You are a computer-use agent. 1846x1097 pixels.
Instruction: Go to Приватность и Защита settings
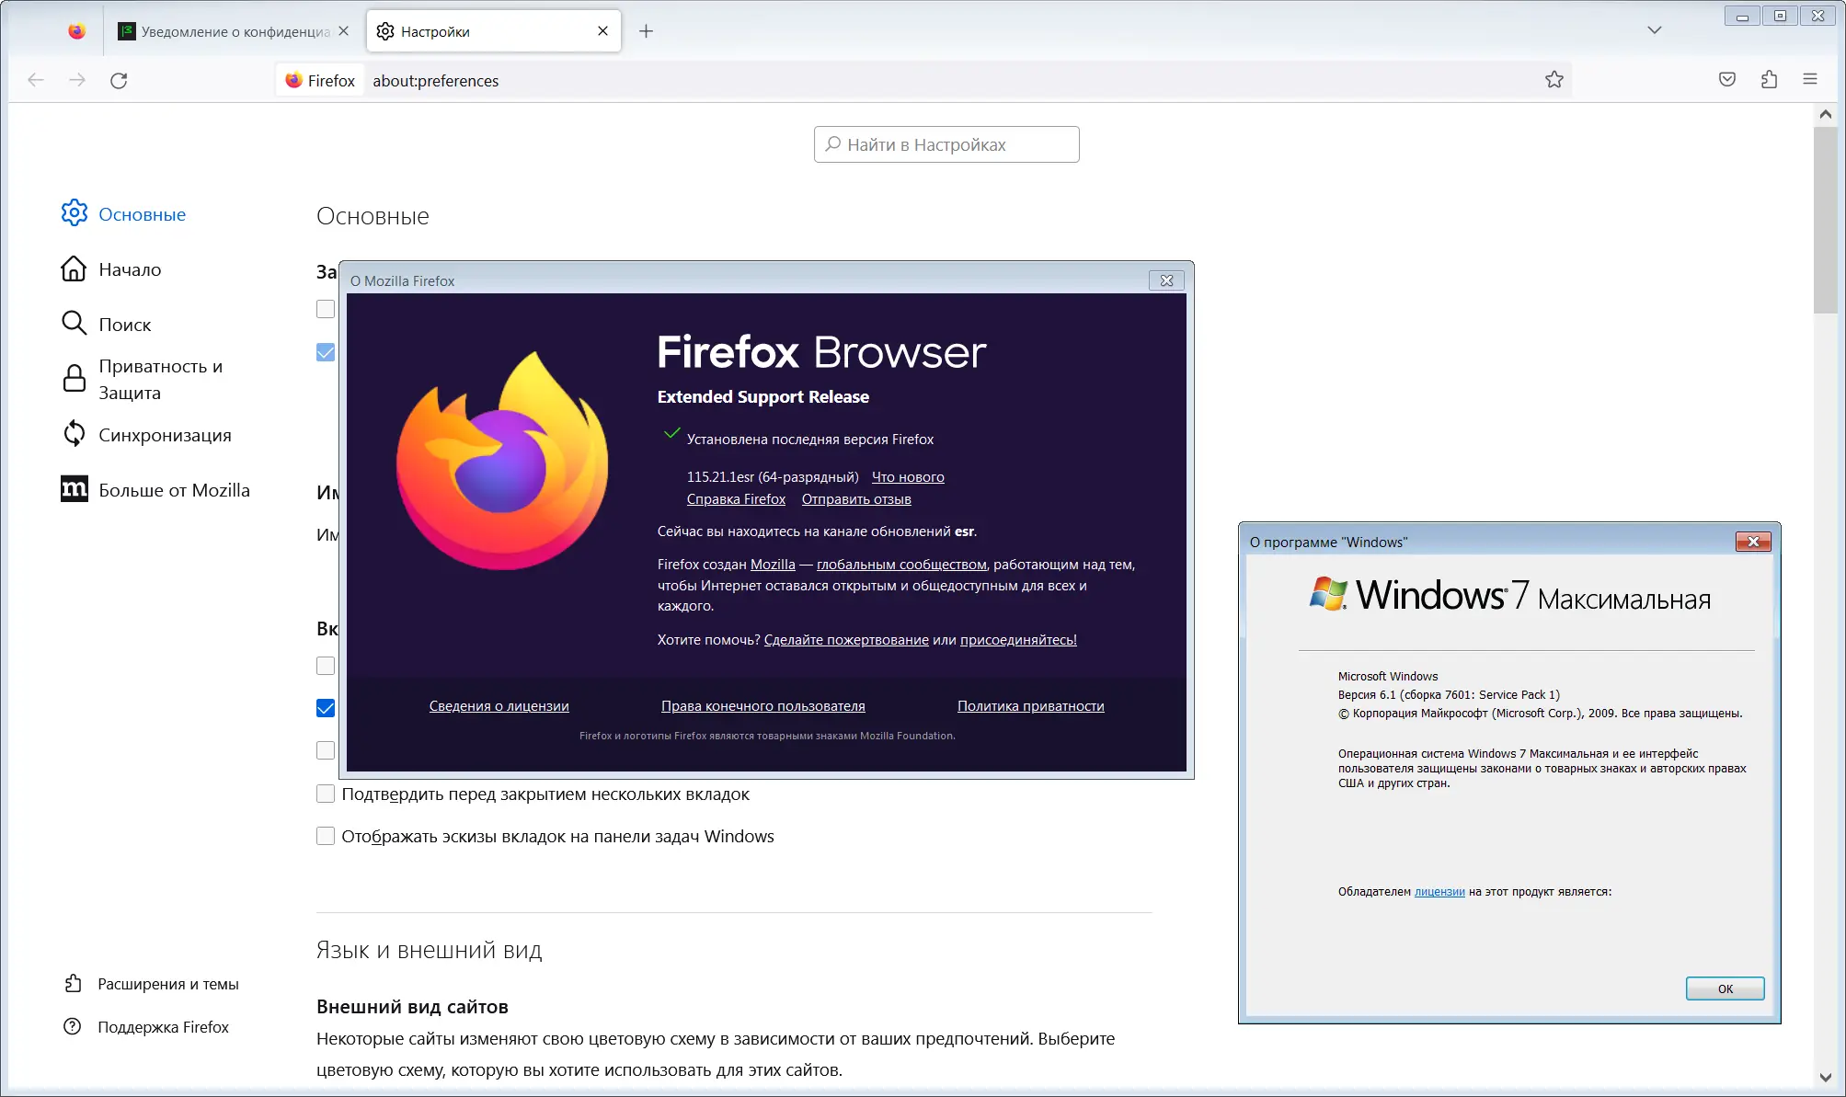pyautogui.click(x=160, y=379)
